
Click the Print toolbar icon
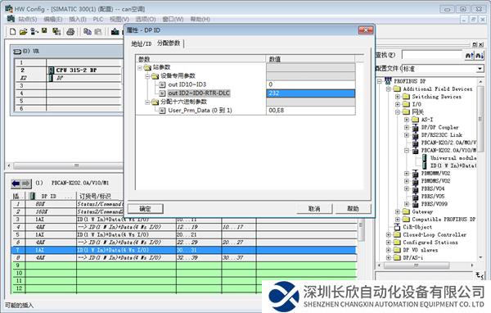coord(70,31)
